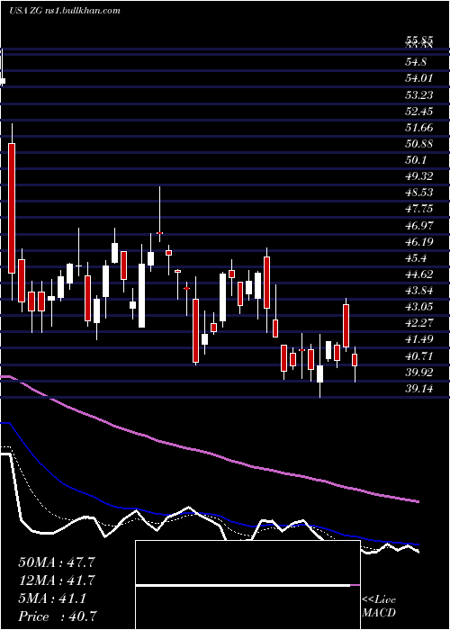Select the 43.05 price axis label
The height and width of the screenshot is (630, 450).
point(419,307)
